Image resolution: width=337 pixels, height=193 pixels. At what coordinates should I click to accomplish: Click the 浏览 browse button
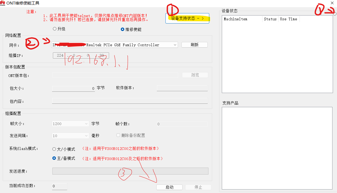coord(195,75)
